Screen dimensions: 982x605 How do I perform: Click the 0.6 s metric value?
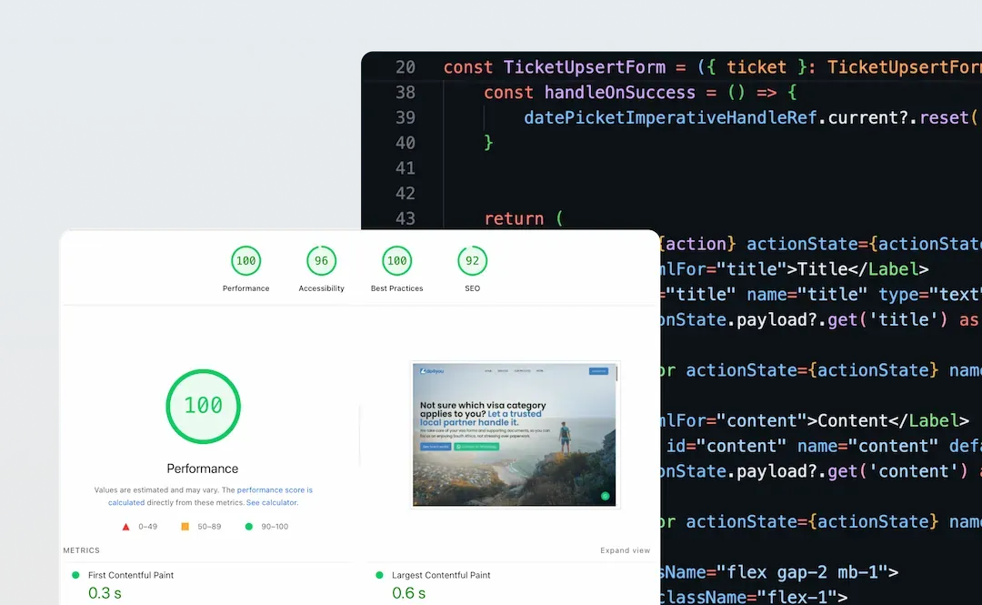click(x=408, y=593)
